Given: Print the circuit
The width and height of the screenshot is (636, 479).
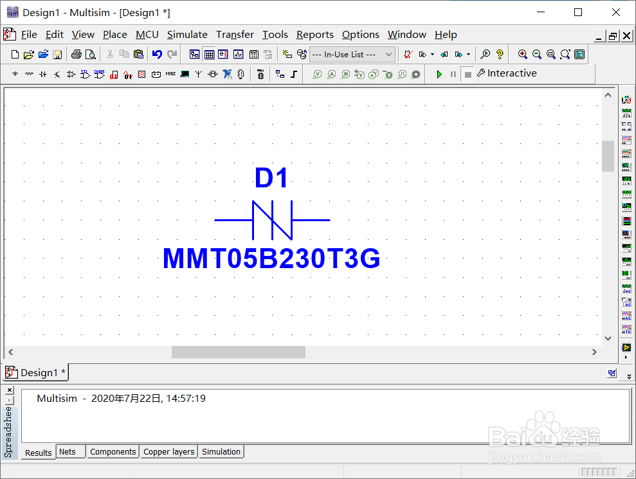Looking at the screenshot, I should tap(77, 55).
